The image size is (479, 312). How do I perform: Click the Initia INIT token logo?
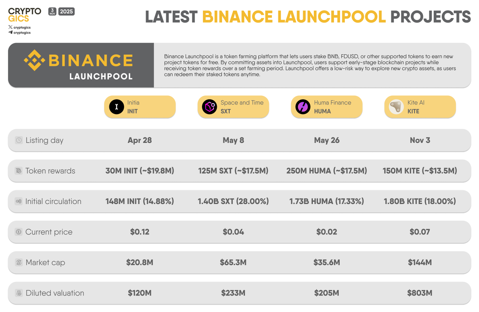[x=117, y=107]
